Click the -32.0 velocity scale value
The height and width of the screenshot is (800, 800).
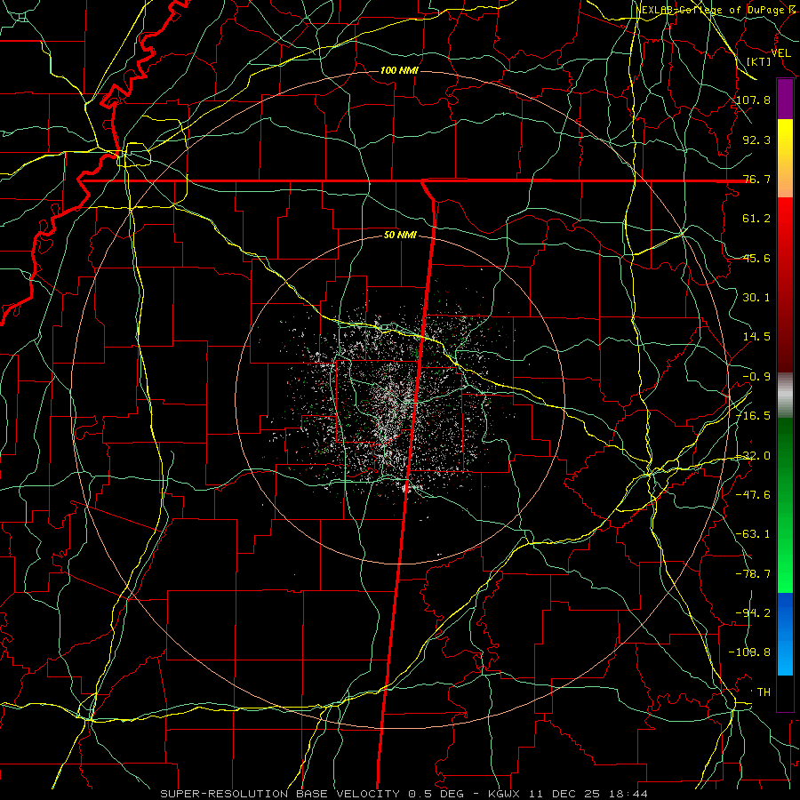(x=754, y=456)
